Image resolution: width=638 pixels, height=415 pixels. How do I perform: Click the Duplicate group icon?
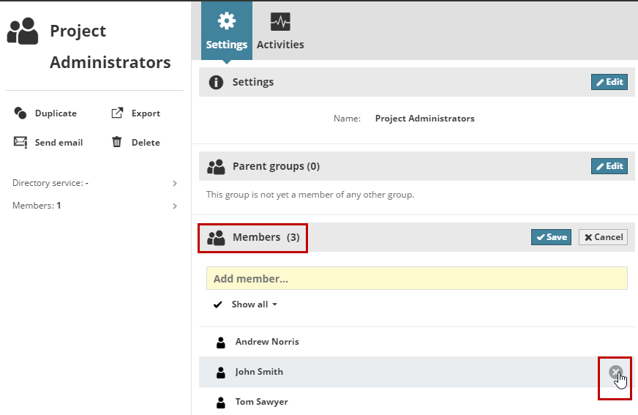pos(20,113)
